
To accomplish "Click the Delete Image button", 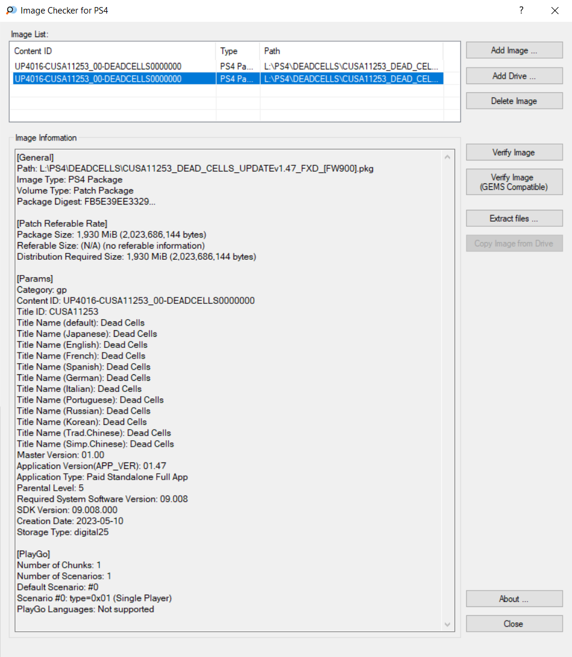I will click(514, 101).
